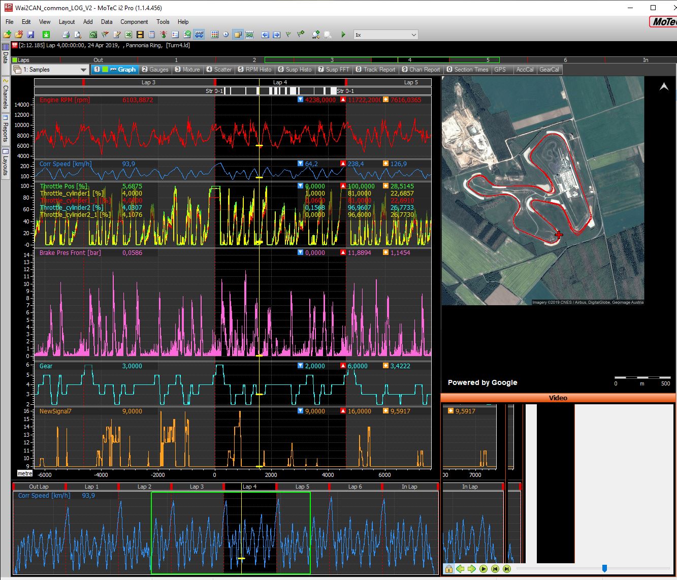Switch to the Section Times tab

pyautogui.click(x=467, y=70)
